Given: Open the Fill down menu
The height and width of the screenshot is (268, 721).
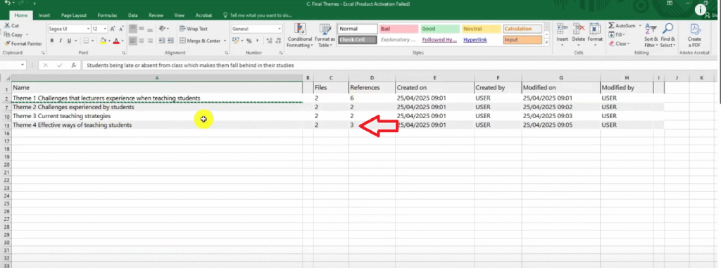Looking at the screenshot, I should click(617, 34).
